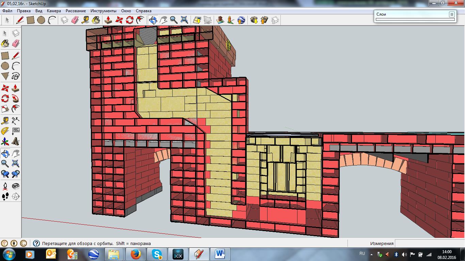Viewport: 465px width, 261px height.
Task: Switch to Firefox from the taskbar
Action: pyautogui.click(x=135, y=254)
